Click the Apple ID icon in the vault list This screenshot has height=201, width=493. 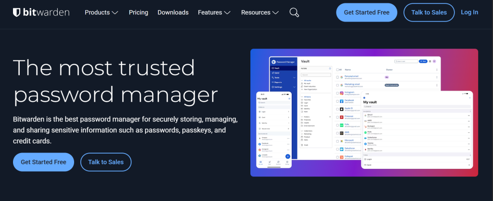341,109
